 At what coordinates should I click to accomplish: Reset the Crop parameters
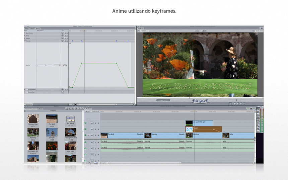[62, 36]
